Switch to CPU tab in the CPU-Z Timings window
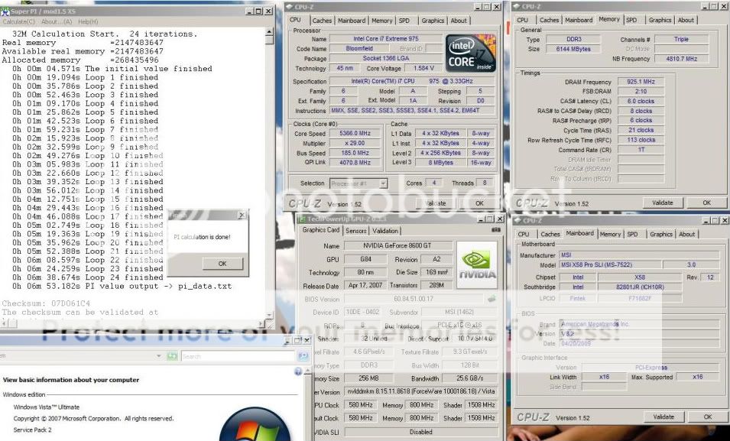730x441 pixels. click(x=522, y=20)
